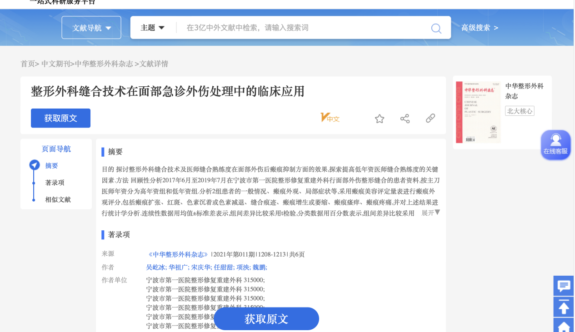Click the search magnifier icon
The height and width of the screenshot is (332, 575).
tap(436, 28)
